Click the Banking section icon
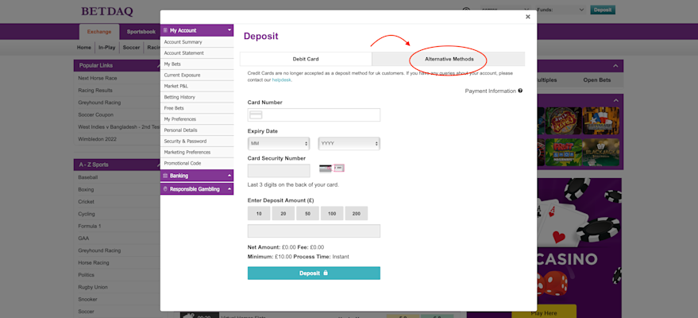Image resolution: width=698 pixels, height=318 pixels. [x=165, y=176]
